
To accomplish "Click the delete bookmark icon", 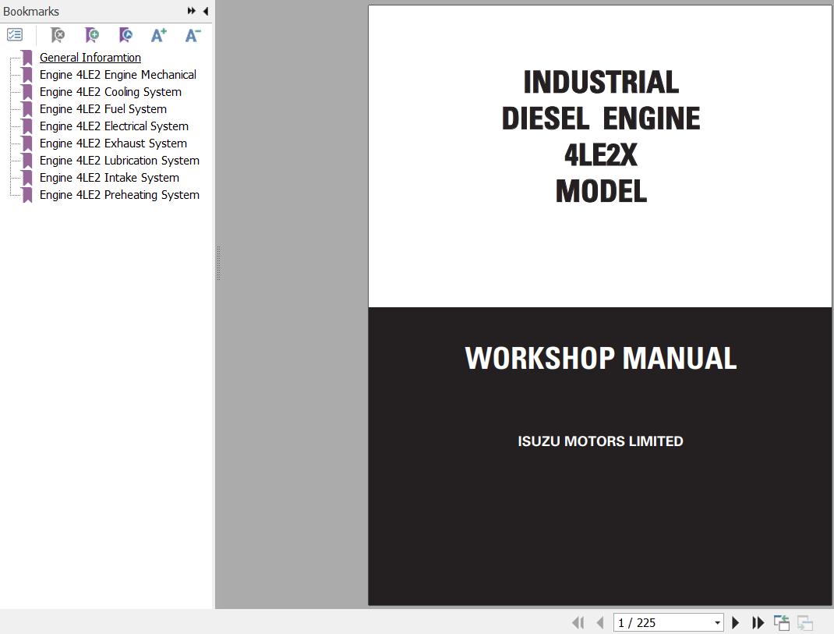I will [58, 35].
